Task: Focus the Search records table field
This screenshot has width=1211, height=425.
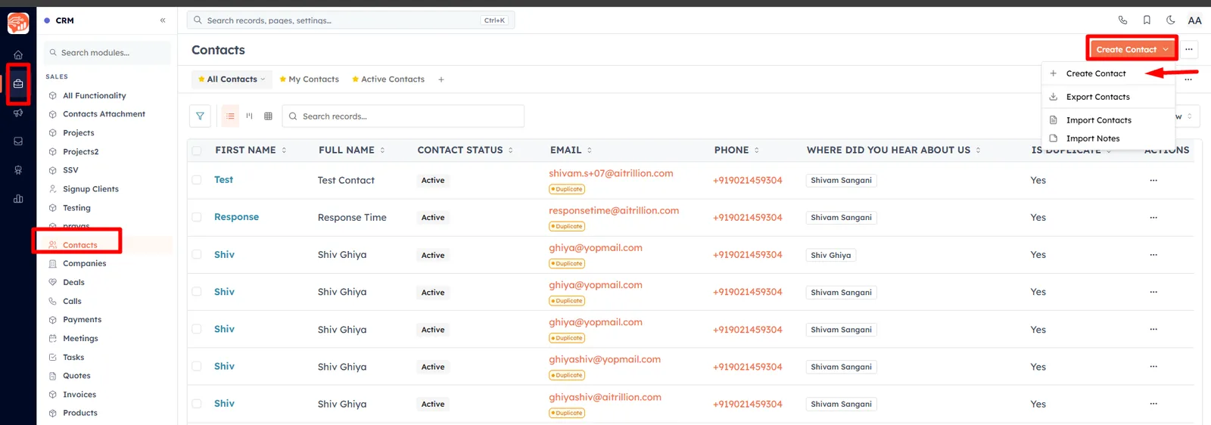Action: click(x=403, y=116)
